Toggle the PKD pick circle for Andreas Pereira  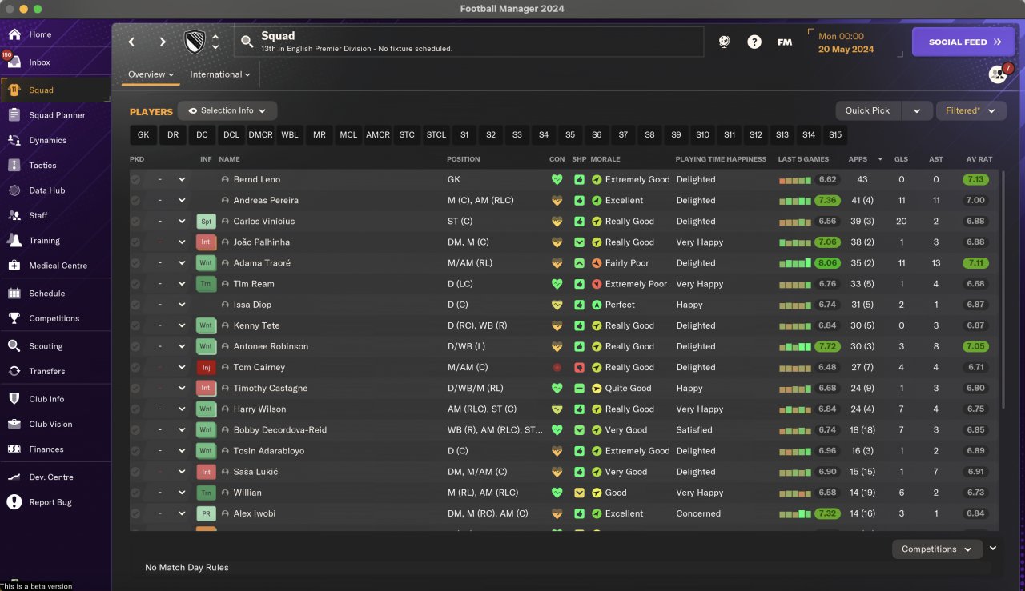pyautogui.click(x=135, y=200)
